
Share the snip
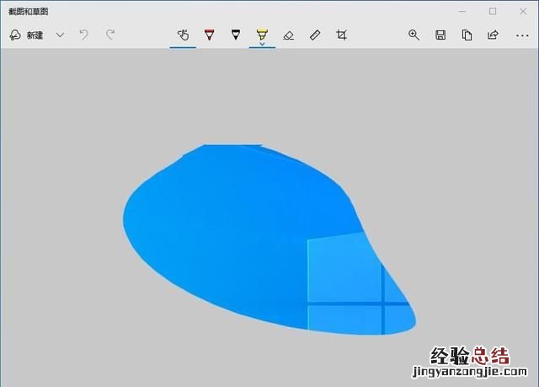(x=493, y=35)
